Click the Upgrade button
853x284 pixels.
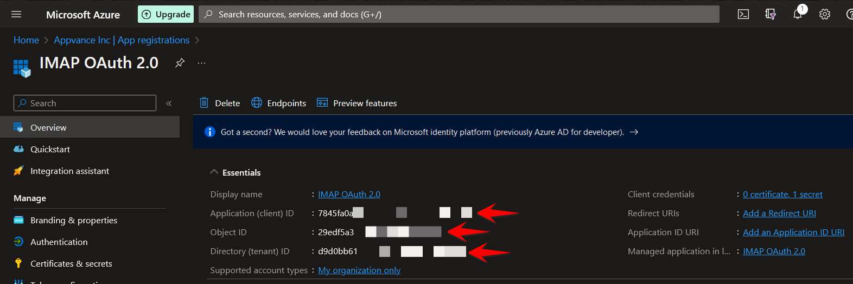pos(166,14)
